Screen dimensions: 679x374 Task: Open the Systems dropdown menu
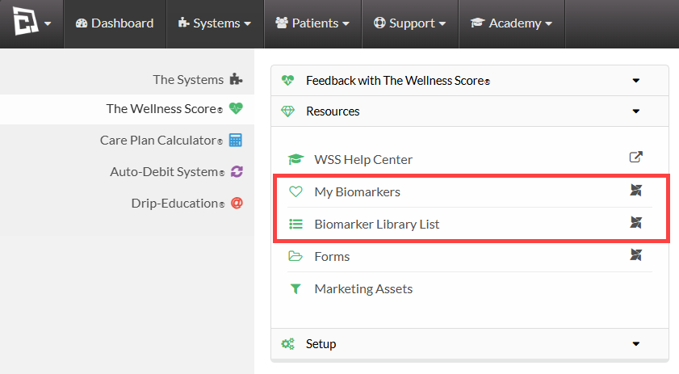(x=215, y=23)
